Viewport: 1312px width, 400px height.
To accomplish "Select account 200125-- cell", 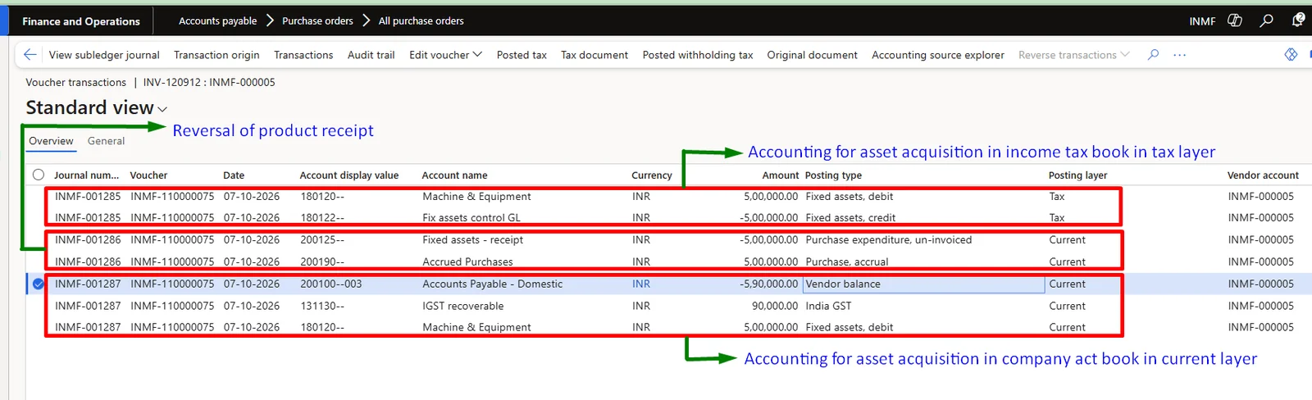I will [322, 240].
